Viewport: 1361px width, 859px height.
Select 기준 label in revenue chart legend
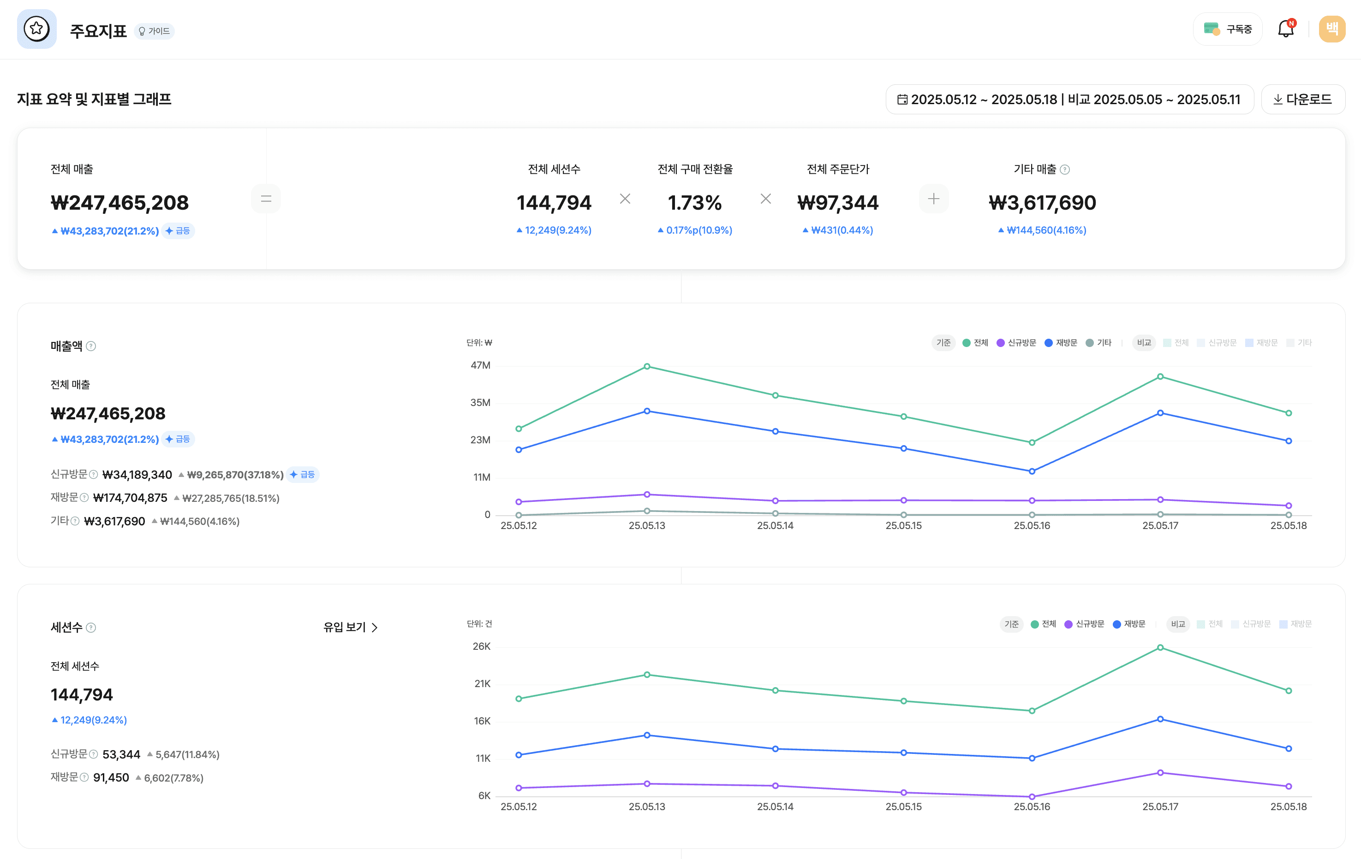point(943,342)
